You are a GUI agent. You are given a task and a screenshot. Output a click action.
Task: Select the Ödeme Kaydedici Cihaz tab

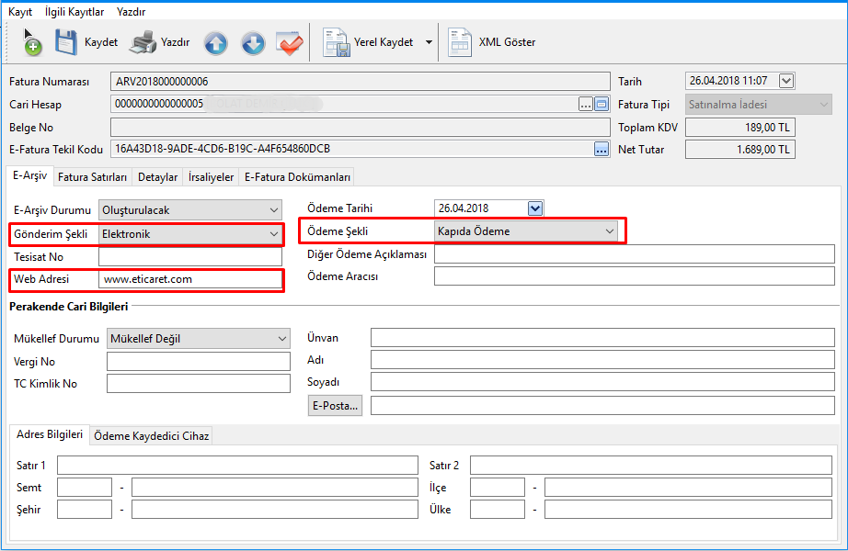(x=152, y=436)
